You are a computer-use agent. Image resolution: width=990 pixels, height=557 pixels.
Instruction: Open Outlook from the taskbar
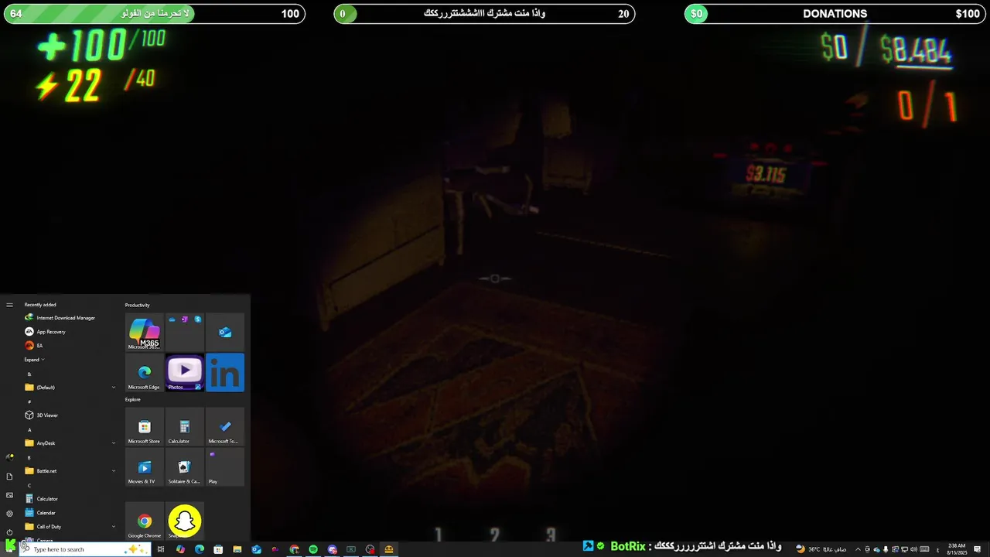coord(256,549)
